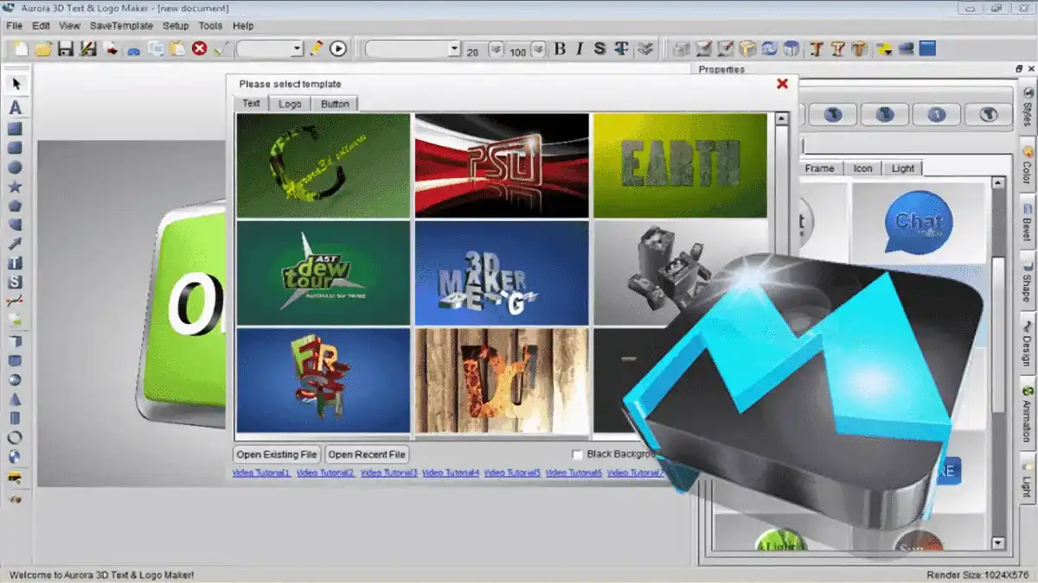Click the circular play button in toolbar

[338, 49]
